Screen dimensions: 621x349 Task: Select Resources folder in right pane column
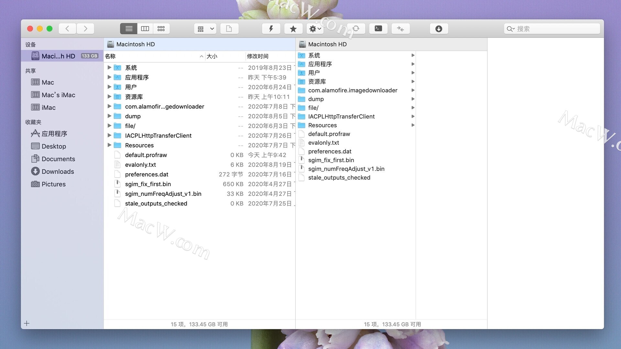tap(356, 125)
